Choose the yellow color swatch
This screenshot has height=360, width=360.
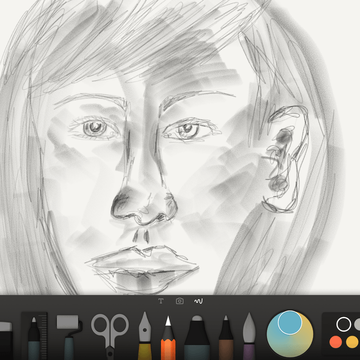pyautogui.click(x=352, y=342)
